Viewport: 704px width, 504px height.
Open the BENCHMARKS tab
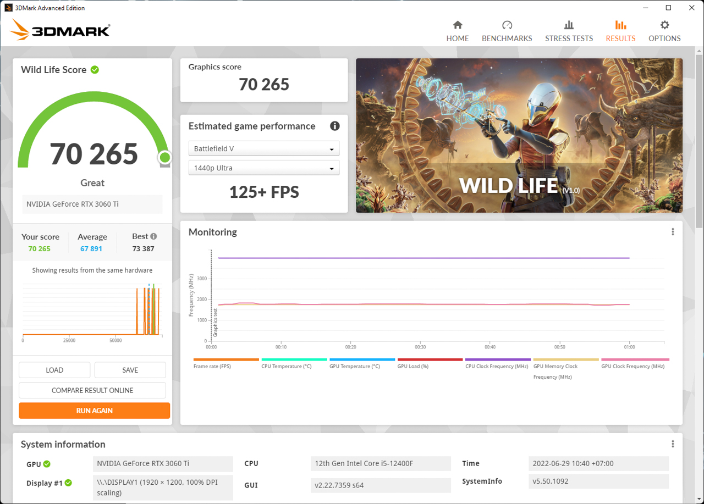pos(507,31)
